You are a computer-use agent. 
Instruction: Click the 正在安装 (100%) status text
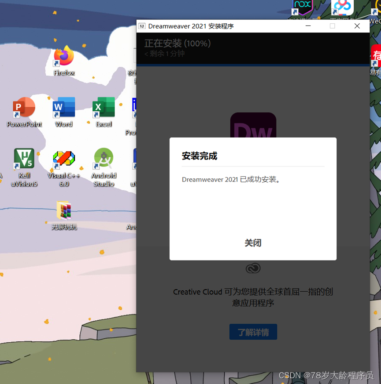[x=177, y=43]
